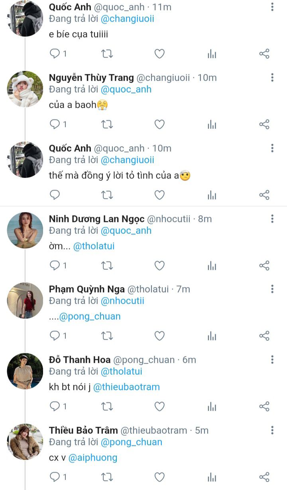
Task: Like Ninh Dương Lan Ngọc's reply
Action: (x=159, y=265)
